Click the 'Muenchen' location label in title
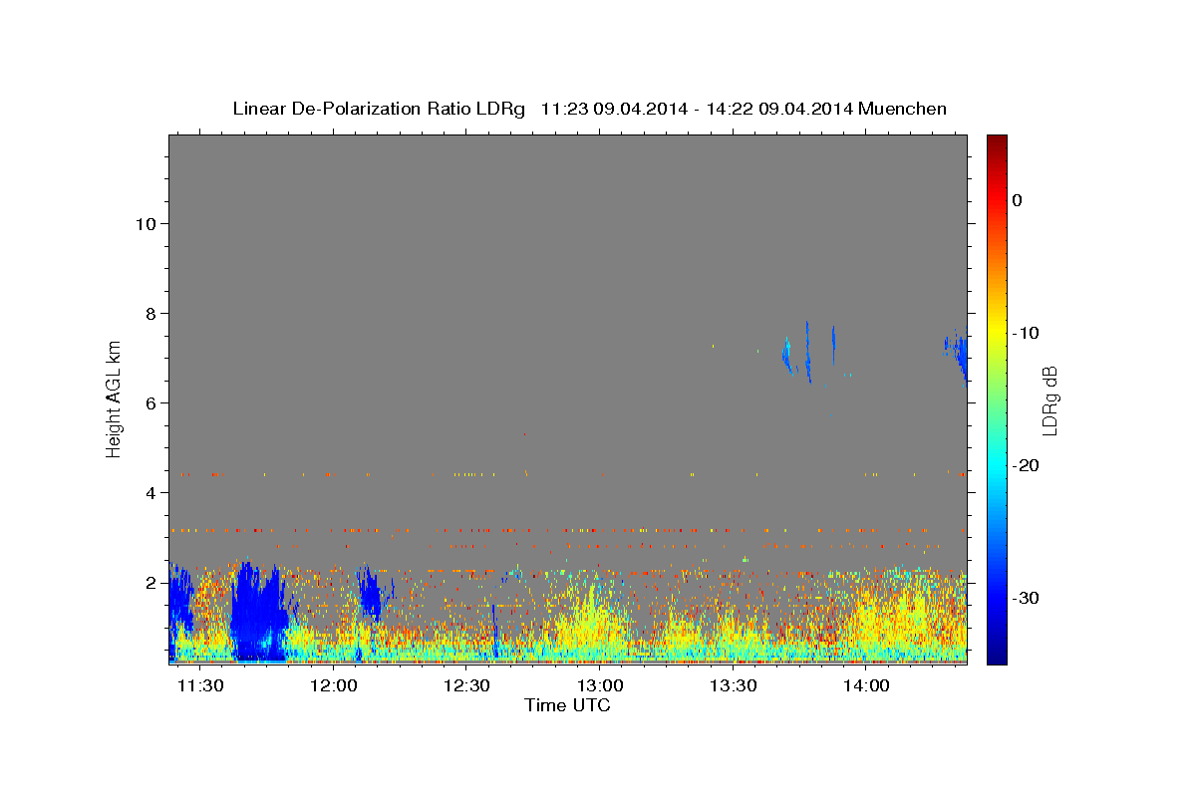The image size is (1196, 797). click(x=904, y=109)
